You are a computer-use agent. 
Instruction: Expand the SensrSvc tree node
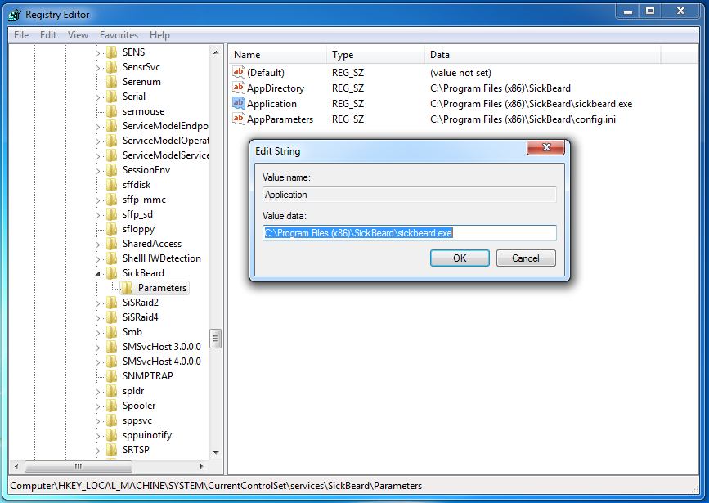pyautogui.click(x=97, y=68)
